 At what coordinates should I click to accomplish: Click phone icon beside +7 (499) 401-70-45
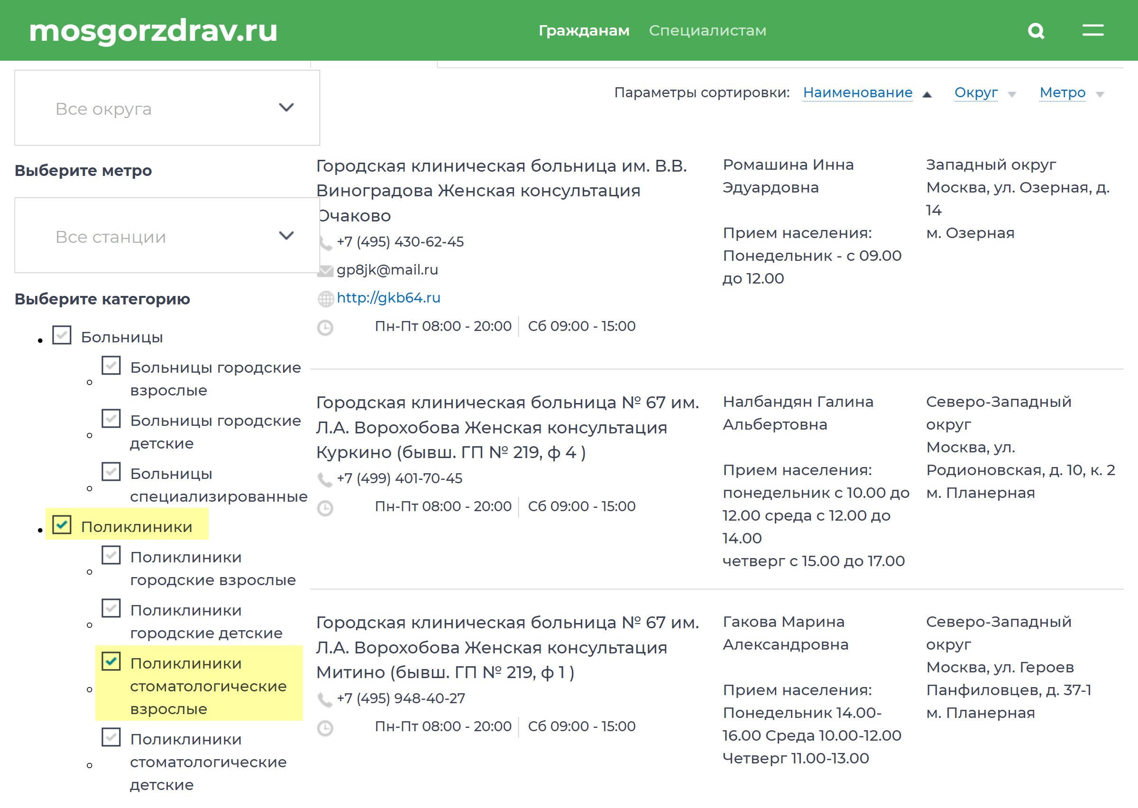coord(325,479)
